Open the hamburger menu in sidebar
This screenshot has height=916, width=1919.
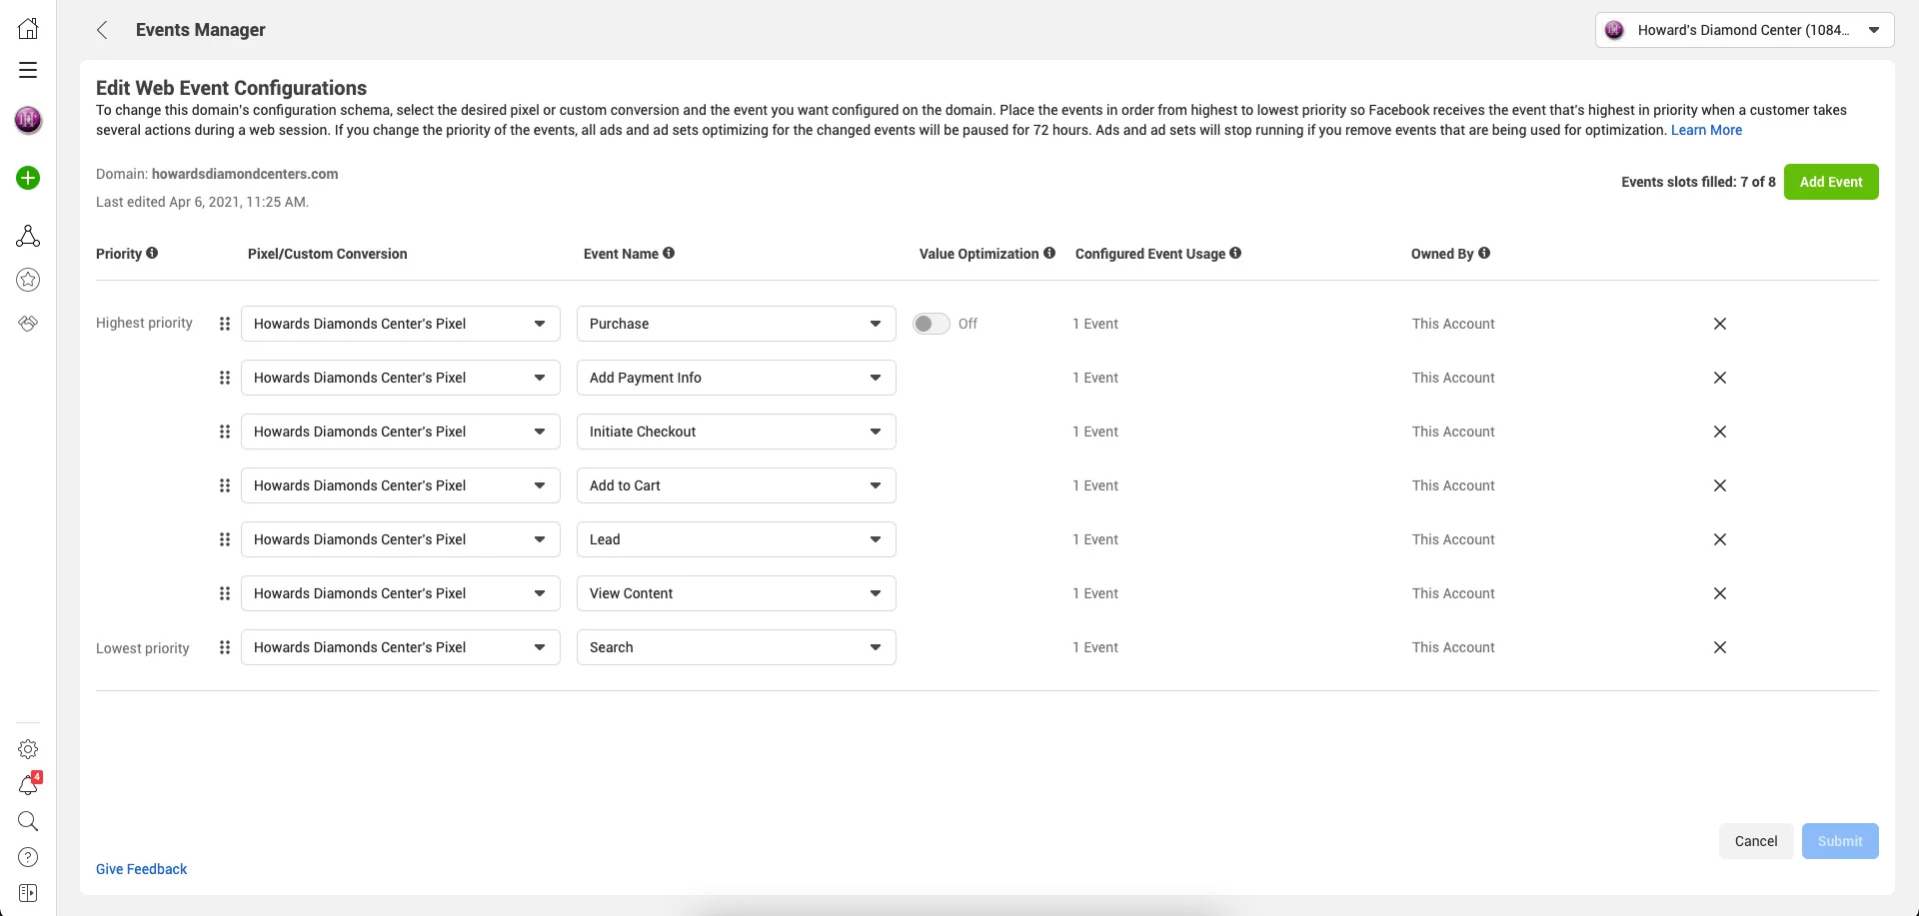[28, 70]
